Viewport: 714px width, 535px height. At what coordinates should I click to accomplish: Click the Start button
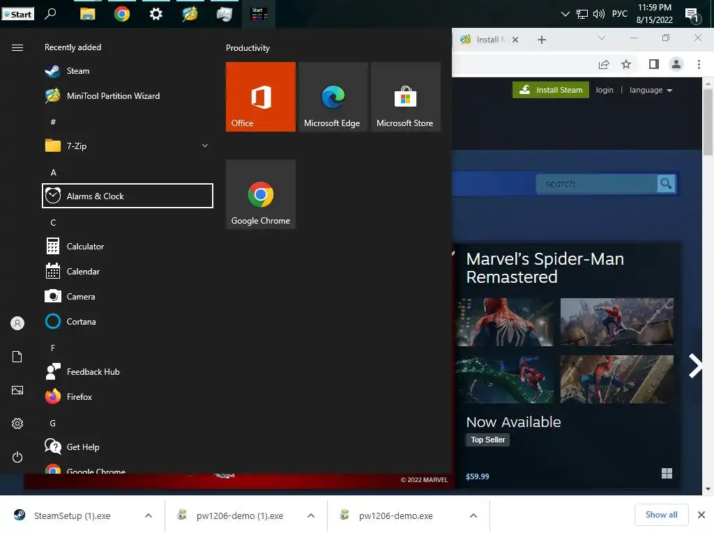coord(18,14)
